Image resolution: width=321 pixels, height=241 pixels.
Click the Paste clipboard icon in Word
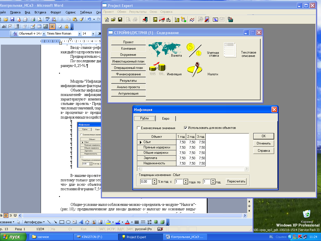pos(75,19)
